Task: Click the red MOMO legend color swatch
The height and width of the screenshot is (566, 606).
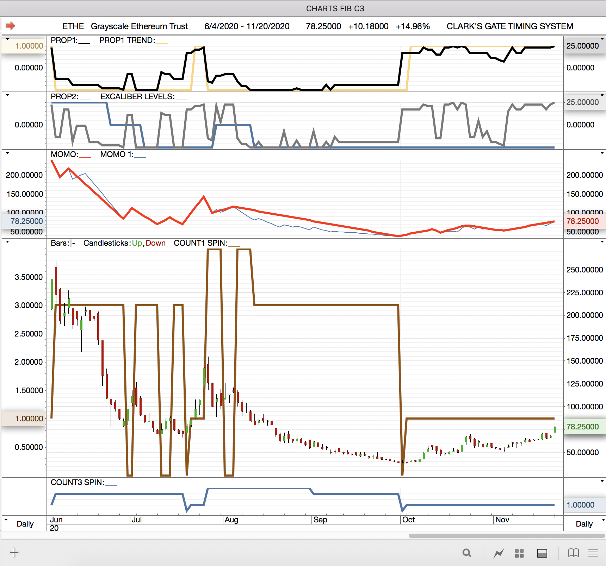Action: 85,156
